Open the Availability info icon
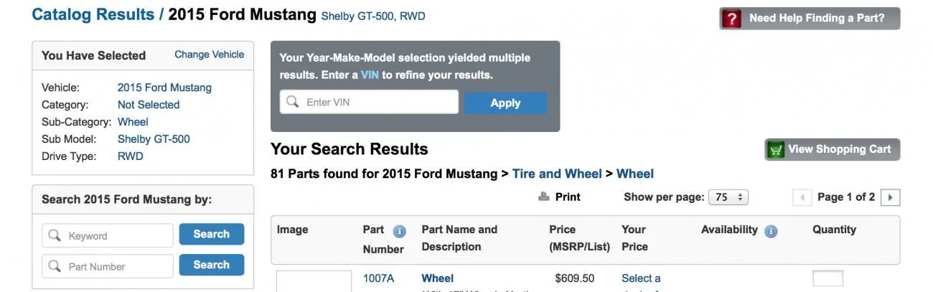This screenshot has width=933, height=292. click(771, 231)
